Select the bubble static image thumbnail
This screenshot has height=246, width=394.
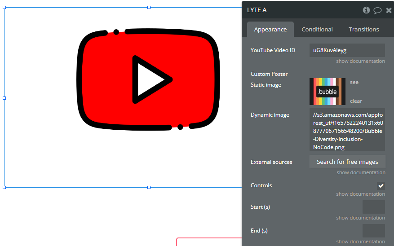click(328, 92)
